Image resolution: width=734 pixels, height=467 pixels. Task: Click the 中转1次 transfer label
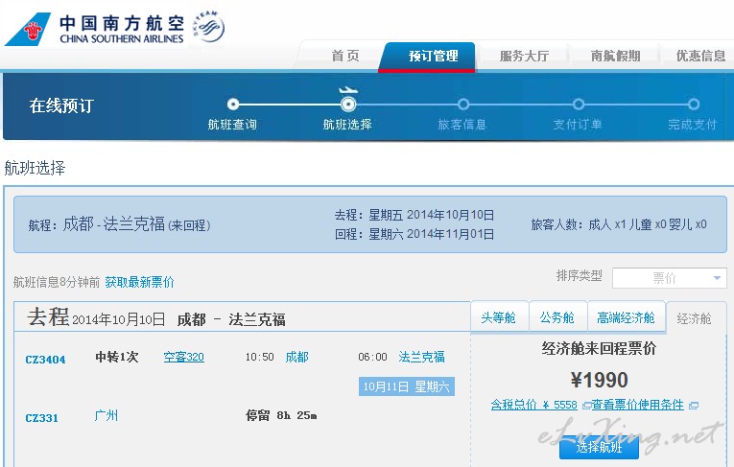click(x=117, y=357)
